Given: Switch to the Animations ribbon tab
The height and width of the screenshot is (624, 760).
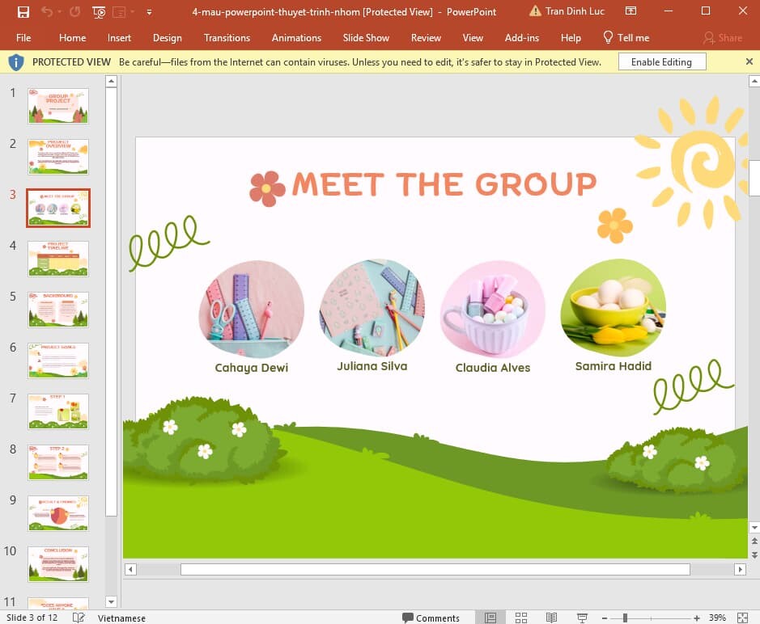Looking at the screenshot, I should click(x=296, y=37).
